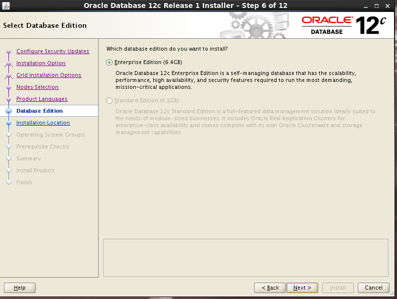
Task: Cancel the installation
Action: coord(373,288)
